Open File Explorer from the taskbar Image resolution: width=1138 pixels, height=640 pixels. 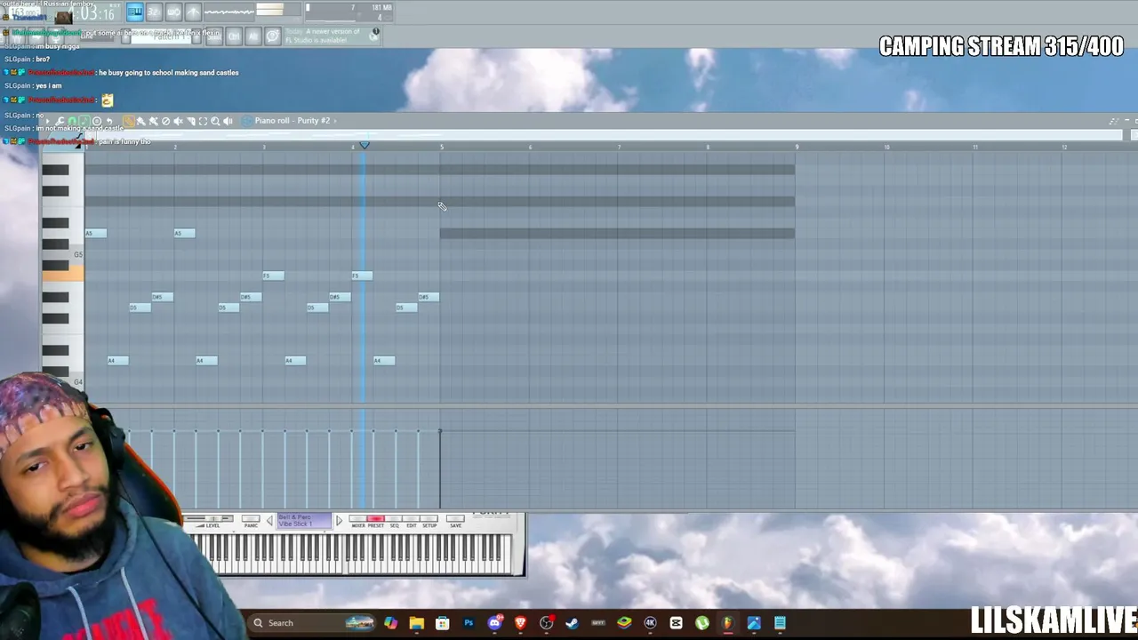tap(417, 623)
